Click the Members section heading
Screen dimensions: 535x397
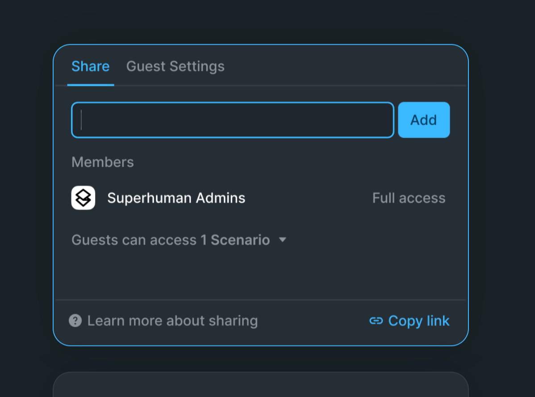(x=102, y=162)
